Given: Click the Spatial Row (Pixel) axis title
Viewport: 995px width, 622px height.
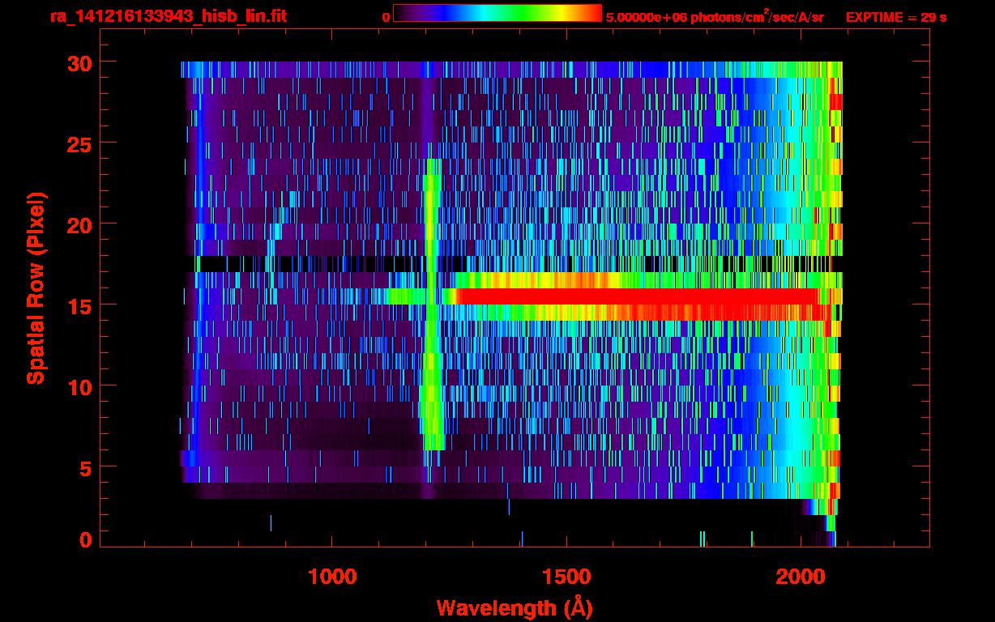Looking at the screenshot, I should (35, 288).
